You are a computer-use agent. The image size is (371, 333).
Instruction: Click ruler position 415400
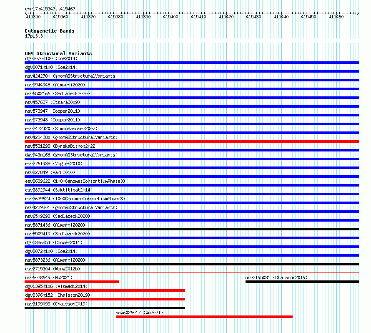(170, 17)
